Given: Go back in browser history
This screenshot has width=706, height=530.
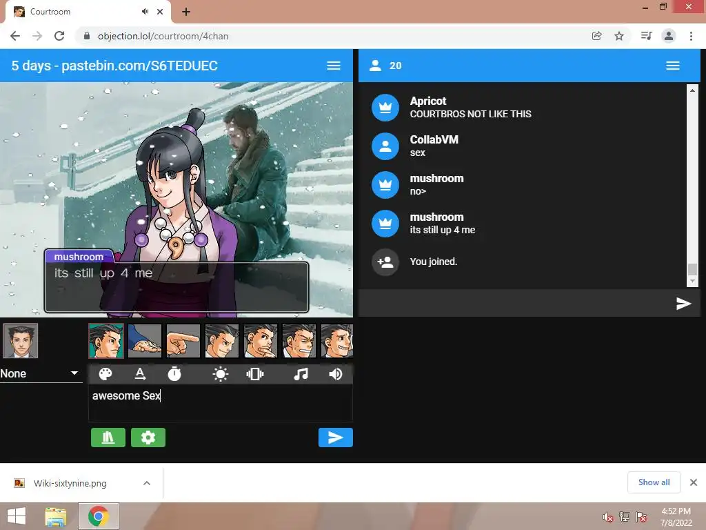Looking at the screenshot, I should tap(15, 36).
